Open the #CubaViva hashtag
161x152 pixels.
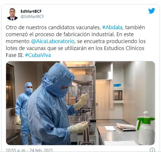(x=38, y=55)
